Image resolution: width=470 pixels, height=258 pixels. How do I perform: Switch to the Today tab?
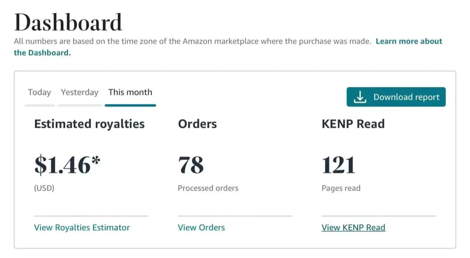point(39,92)
